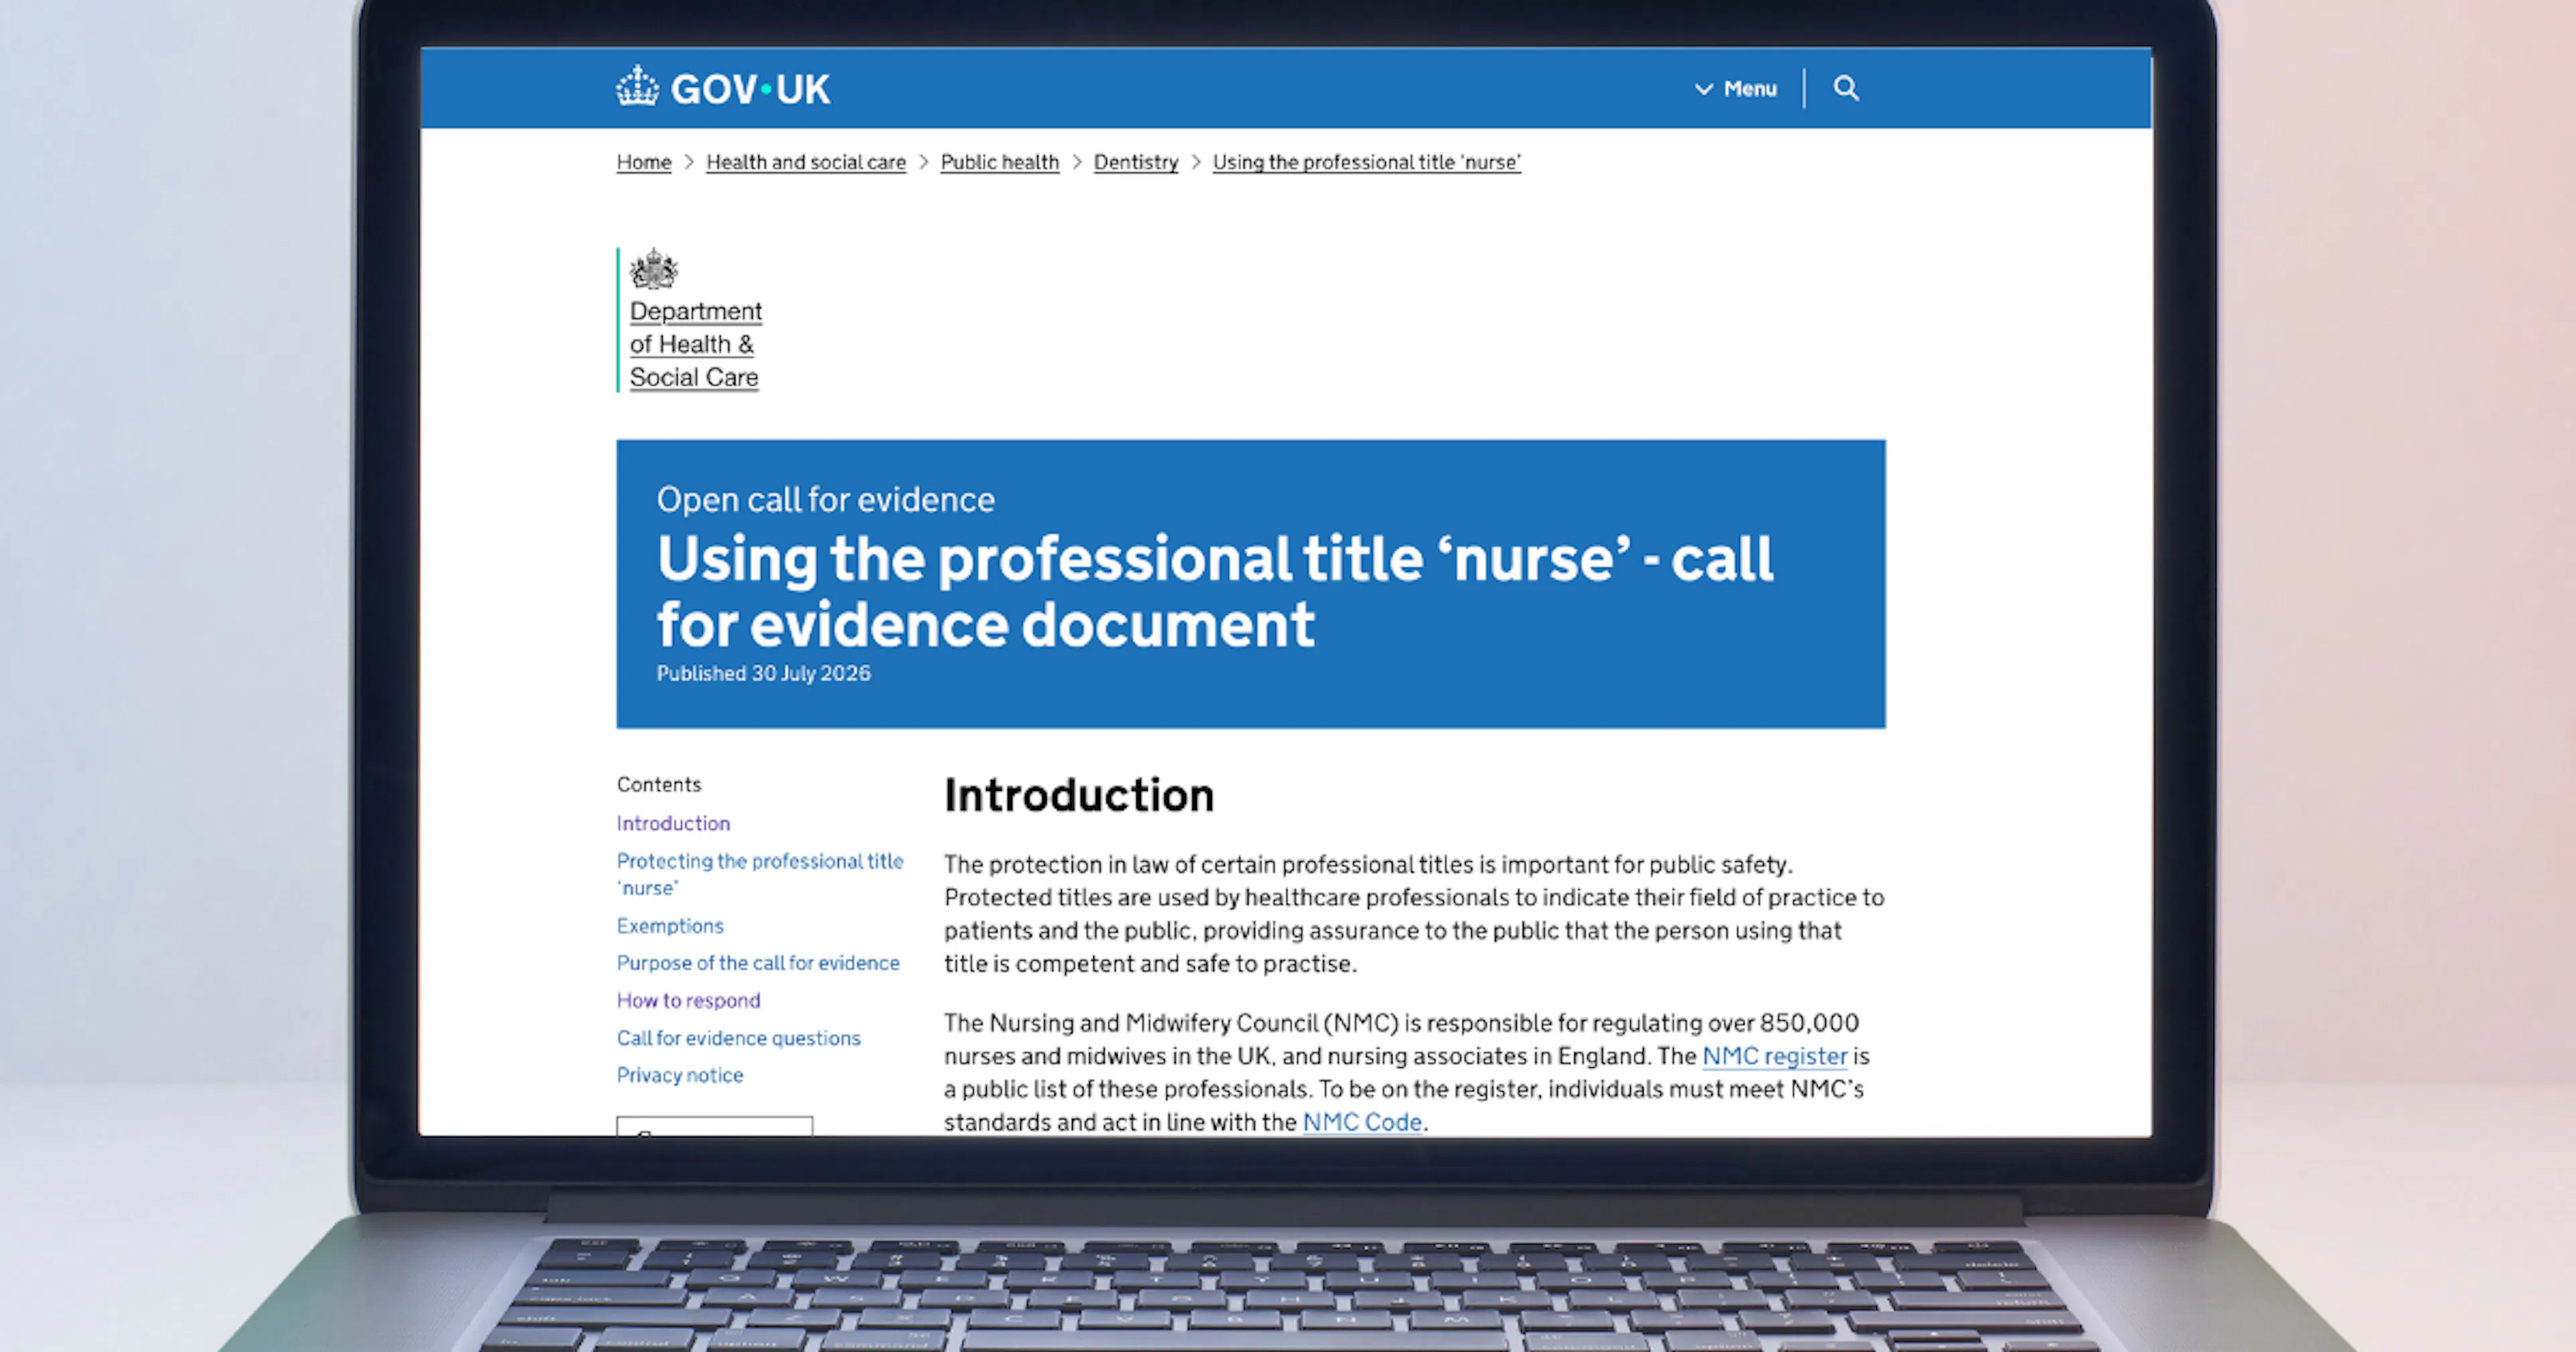Click the 'Contents' label

[659, 784]
